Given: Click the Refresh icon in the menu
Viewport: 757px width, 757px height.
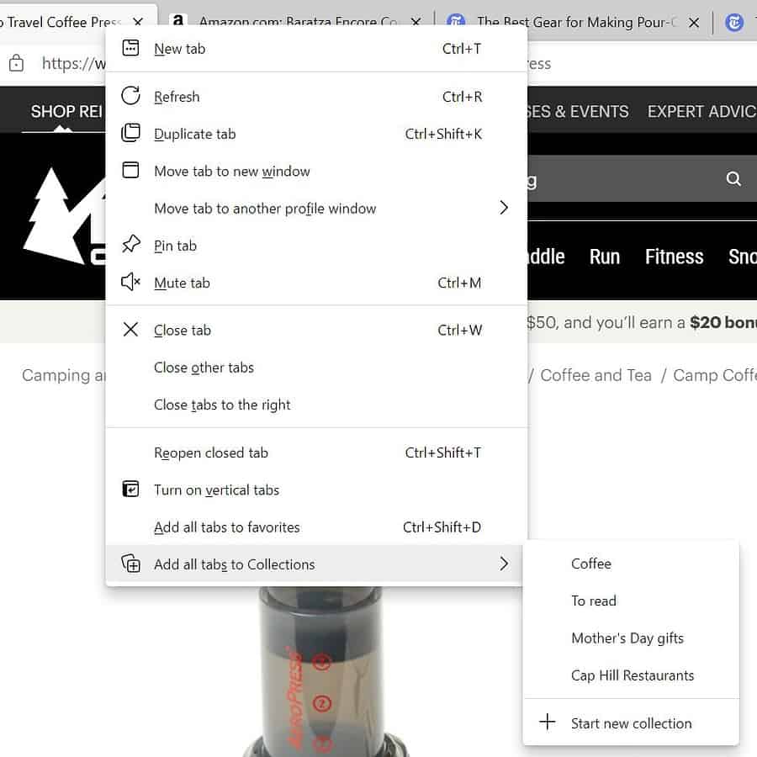Looking at the screenshot, I should pos(131,96).
